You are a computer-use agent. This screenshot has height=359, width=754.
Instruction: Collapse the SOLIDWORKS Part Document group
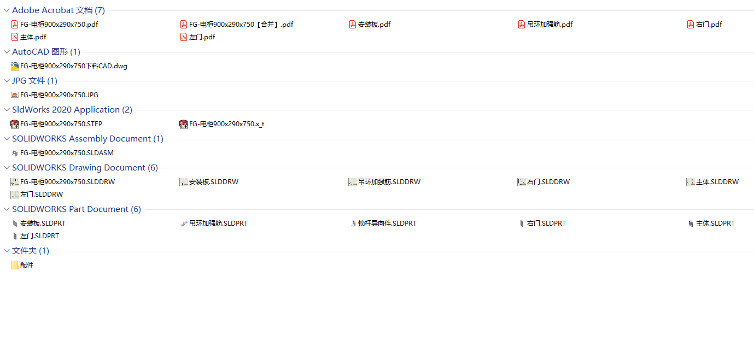(x=7, y=209)
